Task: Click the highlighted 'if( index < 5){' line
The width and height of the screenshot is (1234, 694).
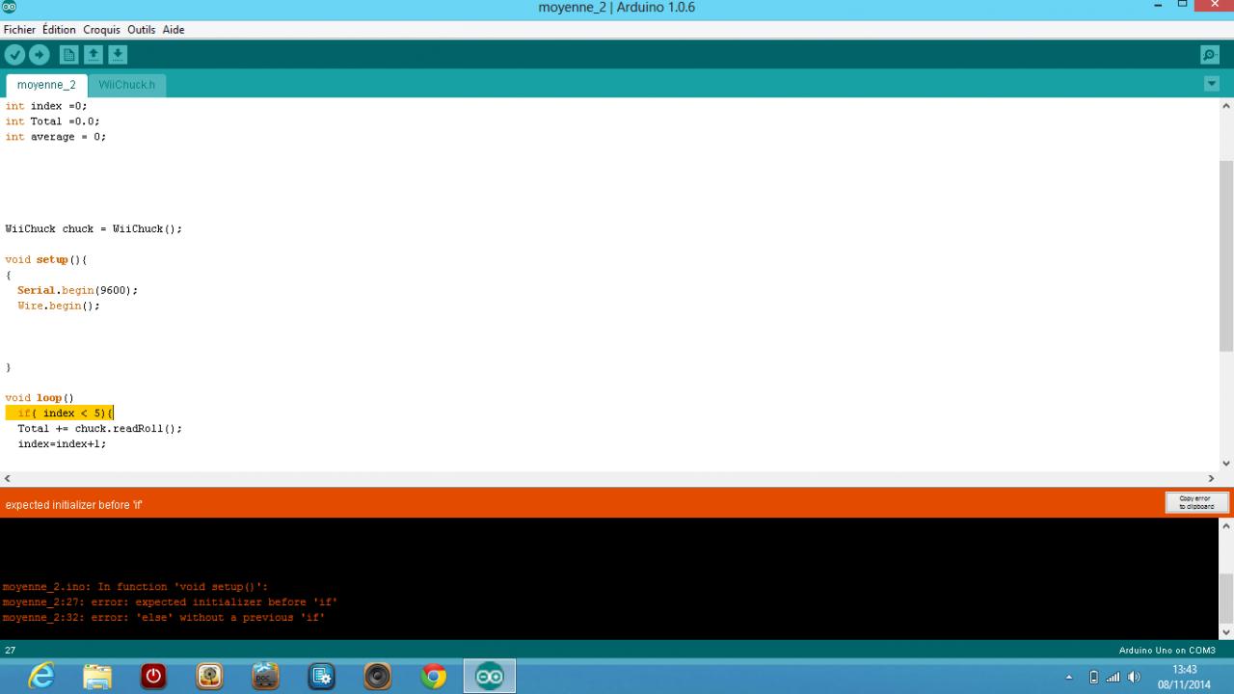Action: pyautogui.click(x=60, y=414)
